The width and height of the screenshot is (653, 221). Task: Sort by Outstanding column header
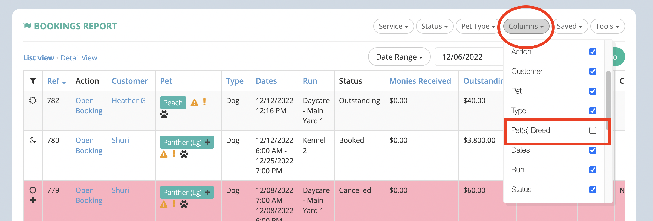[483, 81]
